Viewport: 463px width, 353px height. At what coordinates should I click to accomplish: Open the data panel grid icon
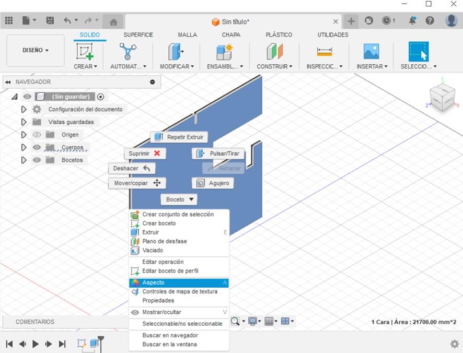9,20
